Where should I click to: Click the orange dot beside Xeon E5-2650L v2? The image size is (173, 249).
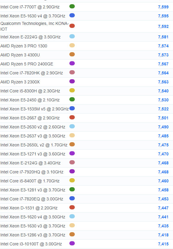tap(72, 144)
